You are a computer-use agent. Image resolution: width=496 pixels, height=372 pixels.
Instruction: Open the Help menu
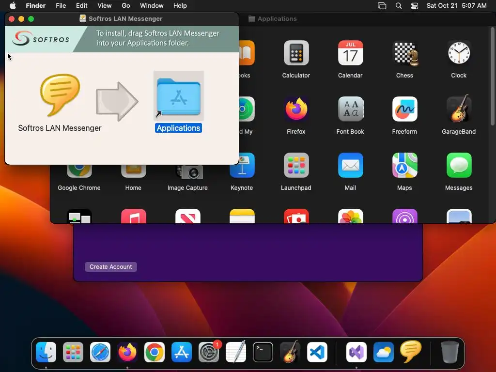(180, 6)
